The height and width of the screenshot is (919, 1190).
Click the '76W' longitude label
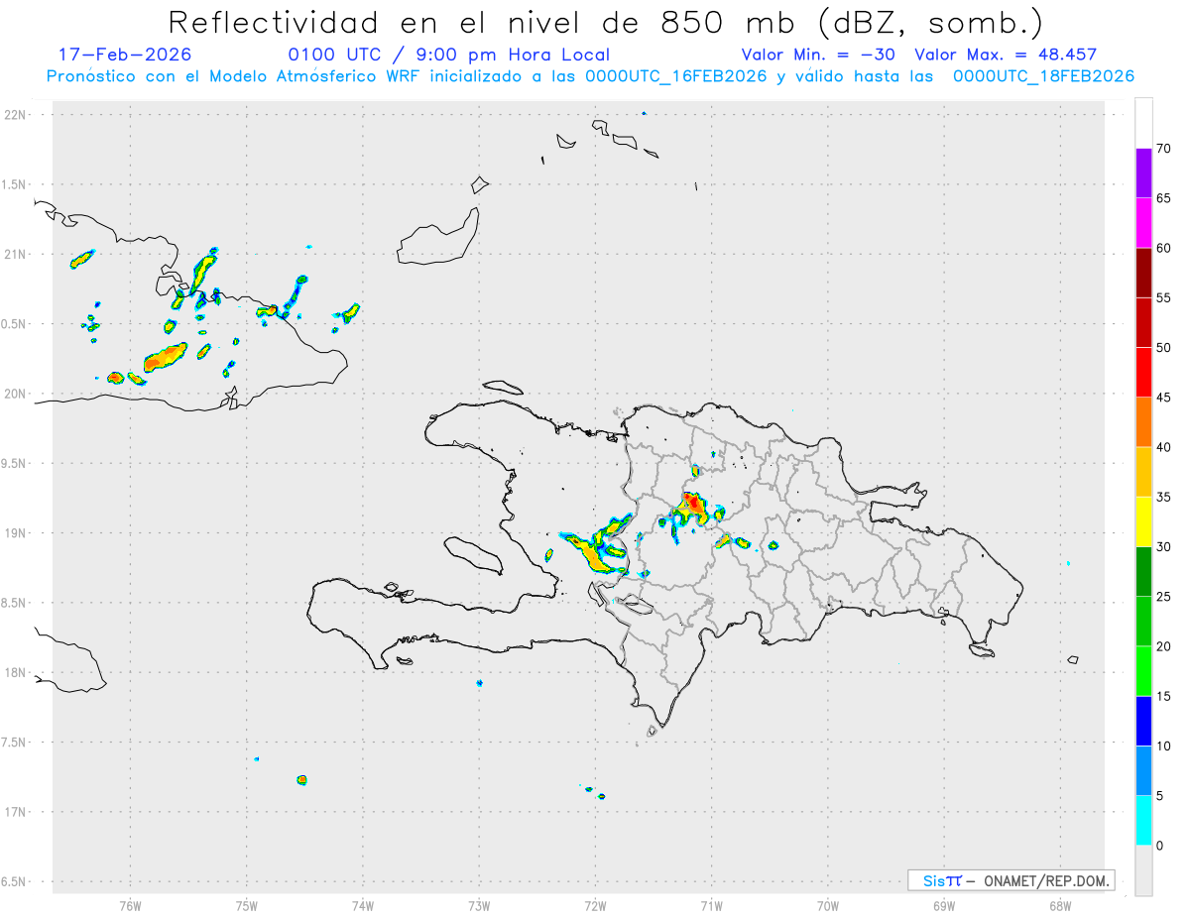(130, 906)
